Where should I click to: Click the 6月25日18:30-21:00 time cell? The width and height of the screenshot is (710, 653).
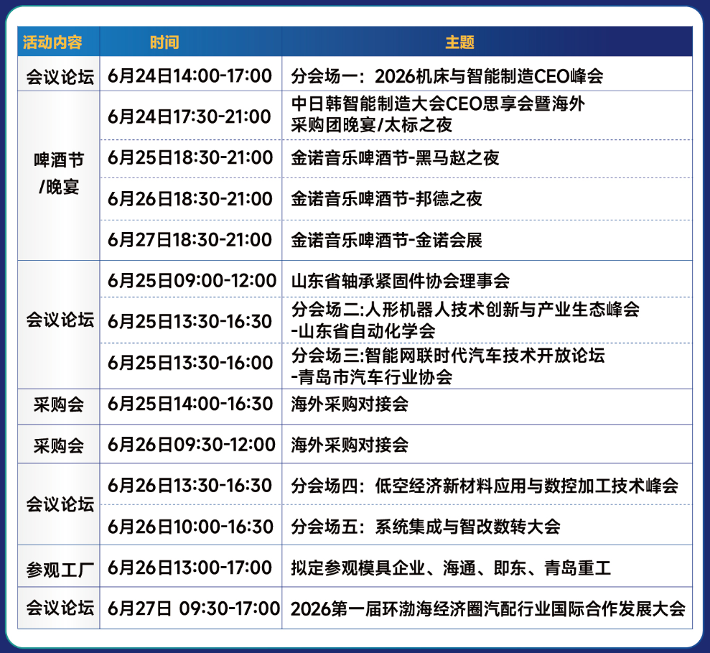pyautogui.click(x=191, y=158)
